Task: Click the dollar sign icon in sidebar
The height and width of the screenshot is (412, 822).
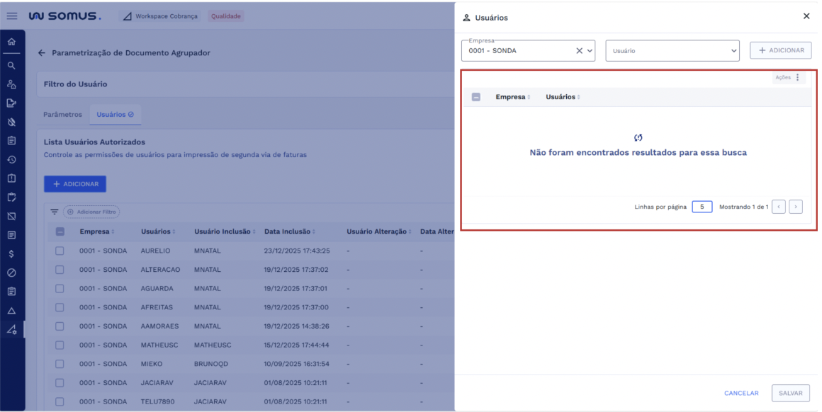Action: (x=11, y=253)
